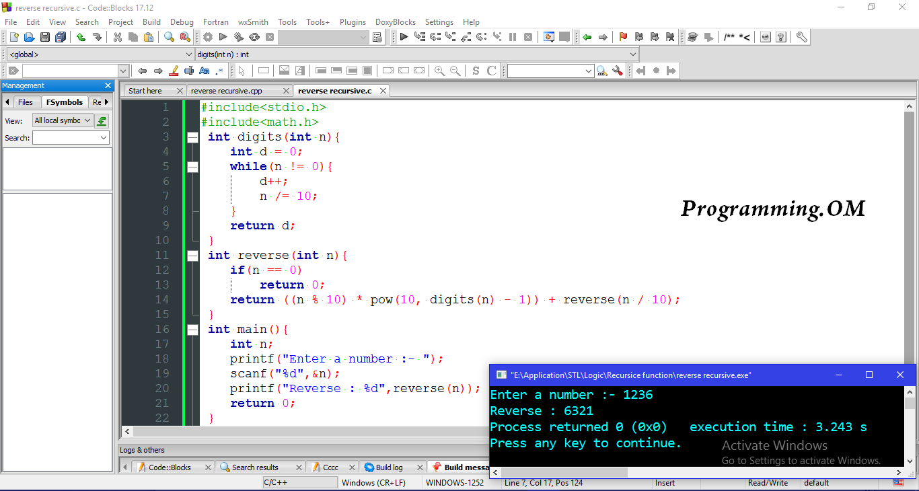Viewport: 919px width, 491px height.
Task: Refresh symbols with the green refresh button
Action: click(x=102, y=120)
